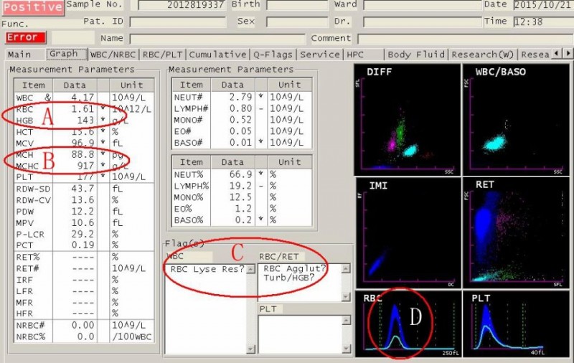Click the WBC value 4.17
Image resolution: width=574 pixels, height=363 pixels.
[83, 98]
